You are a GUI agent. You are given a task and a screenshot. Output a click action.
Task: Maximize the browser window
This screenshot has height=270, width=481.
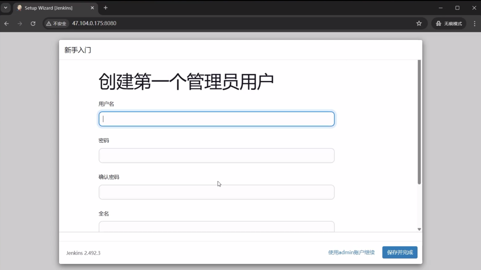457,8
